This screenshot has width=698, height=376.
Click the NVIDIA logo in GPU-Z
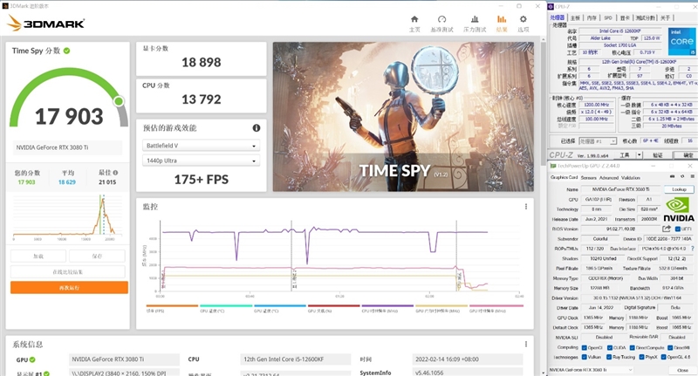coord(679,209)
